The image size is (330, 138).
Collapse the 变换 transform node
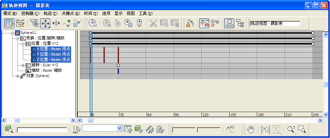[18, 39]
